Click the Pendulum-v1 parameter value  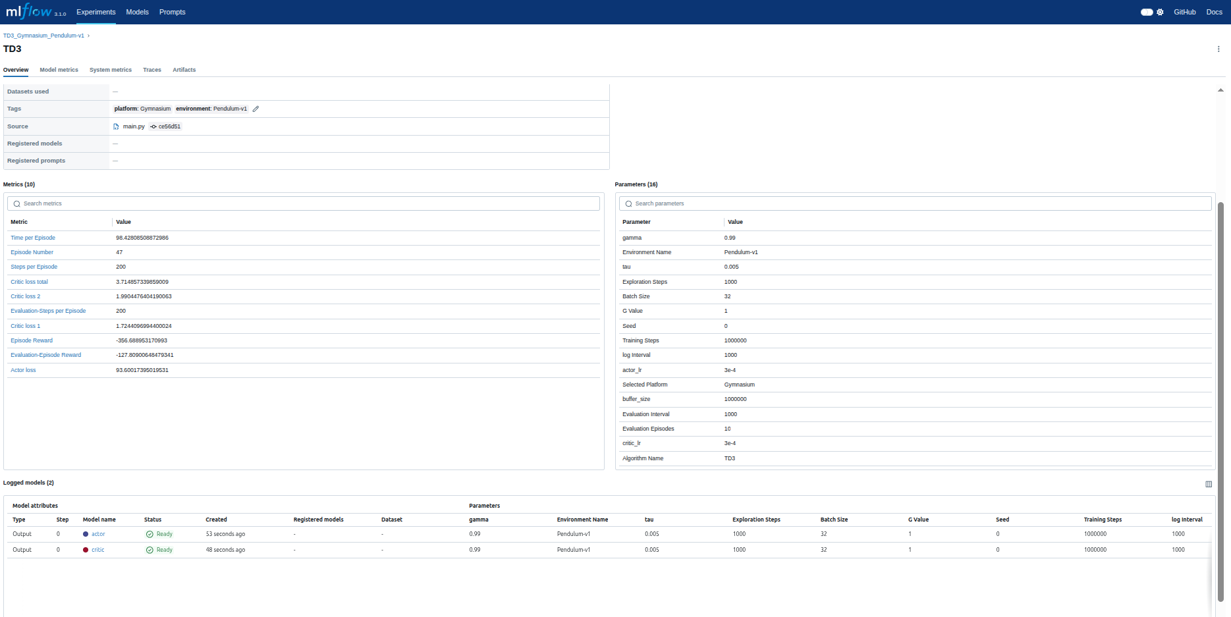point(741,252)
